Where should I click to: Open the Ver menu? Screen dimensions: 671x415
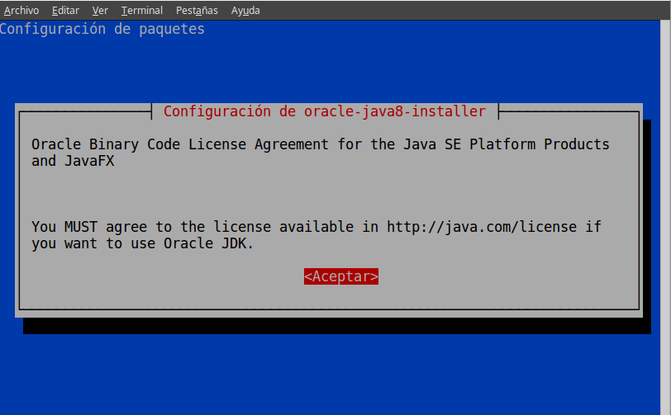[x=100, y=10]
